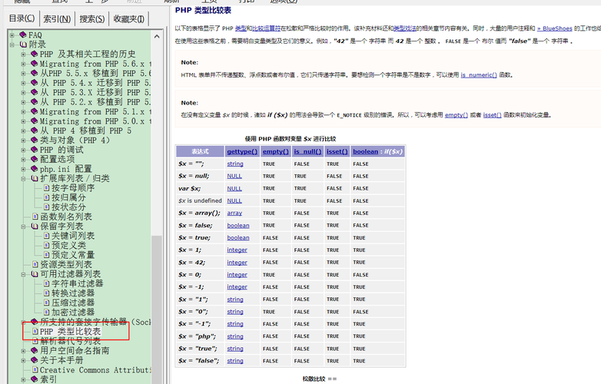This screenshot has height=384, width=601.
Task: Select 从 PHP 4 移植到 PHP 5 item
Action: (86, 131)
